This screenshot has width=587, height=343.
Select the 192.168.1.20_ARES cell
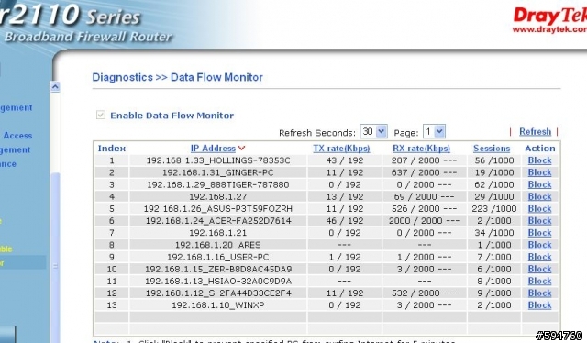point(218,245)
